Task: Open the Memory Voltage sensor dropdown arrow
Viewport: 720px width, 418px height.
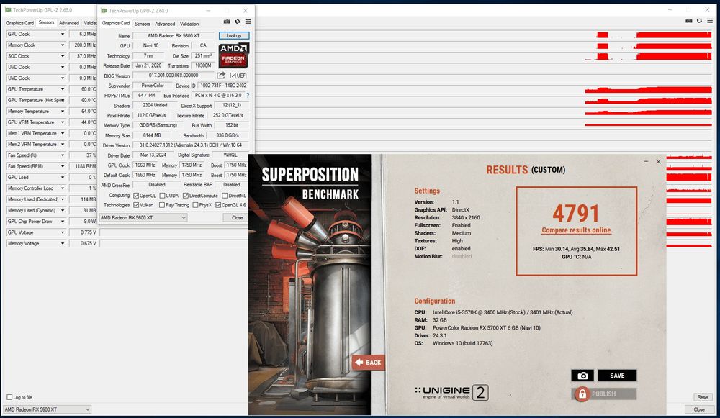Action: (x=63, y=243)
